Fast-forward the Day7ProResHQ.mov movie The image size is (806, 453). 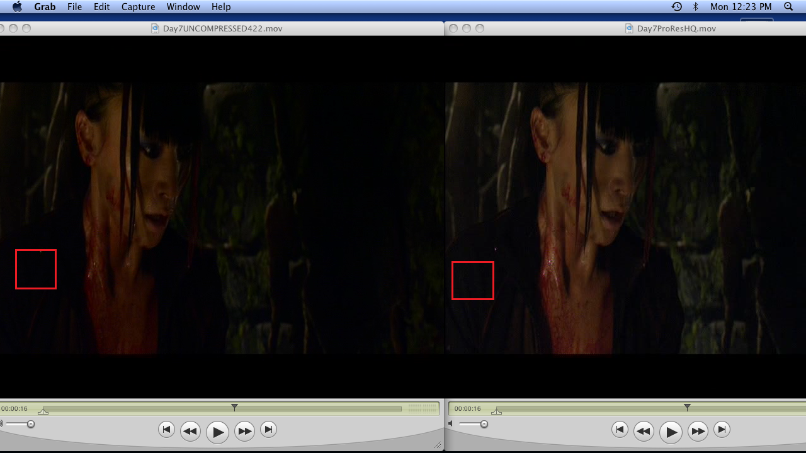tap(698, 431)
